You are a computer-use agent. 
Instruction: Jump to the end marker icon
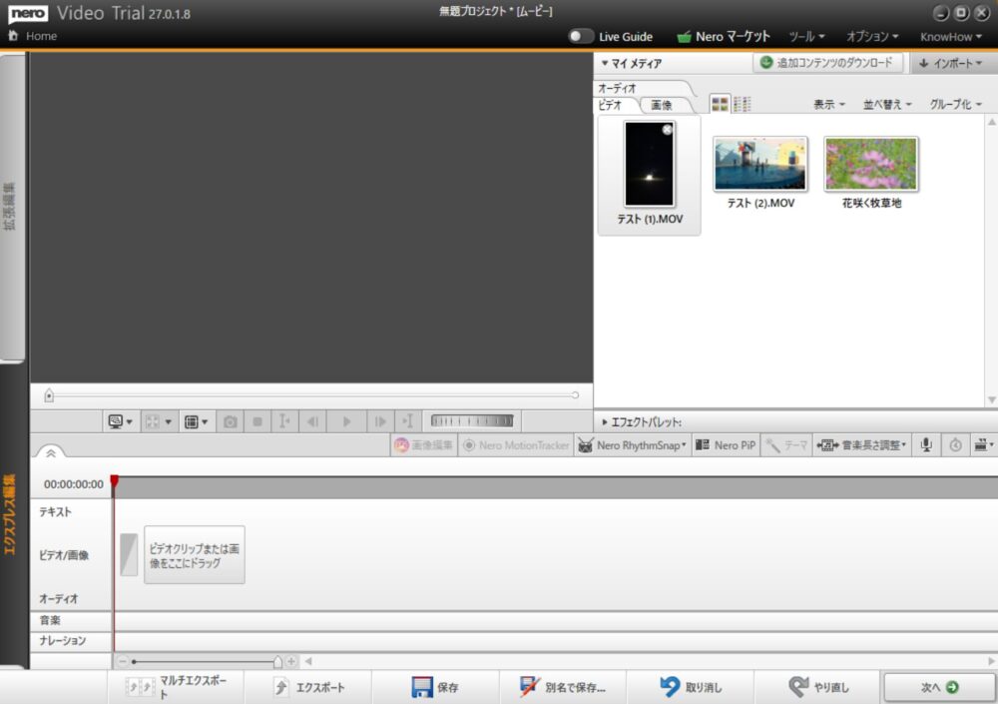pyautogui.click(x=407, y=421)
